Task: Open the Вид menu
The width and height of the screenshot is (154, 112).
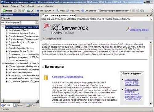Action: coord(22,6)
